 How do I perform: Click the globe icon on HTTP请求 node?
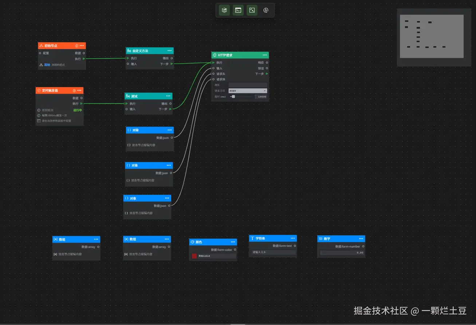point(215,55)
